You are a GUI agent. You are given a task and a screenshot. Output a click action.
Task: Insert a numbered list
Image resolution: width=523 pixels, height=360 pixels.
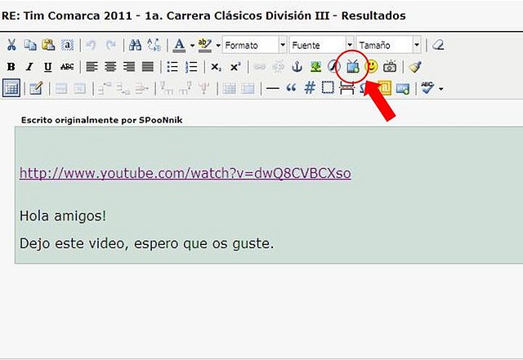191,67
